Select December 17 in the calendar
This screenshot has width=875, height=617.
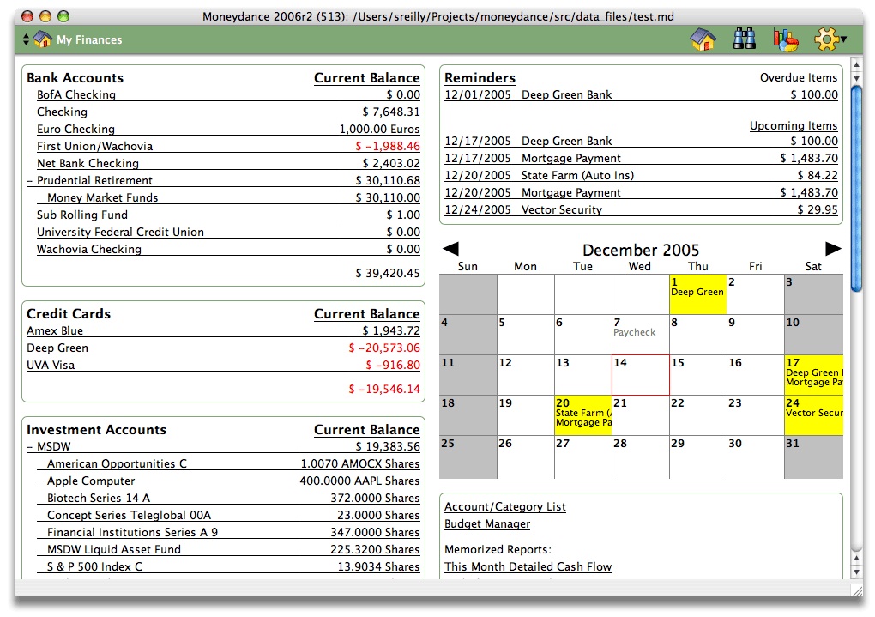pos(813,375)
